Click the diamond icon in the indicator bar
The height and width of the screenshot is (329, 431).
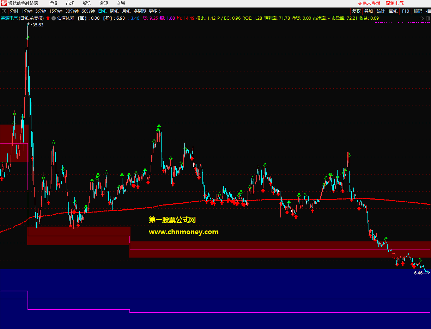(x=422, y=18)
